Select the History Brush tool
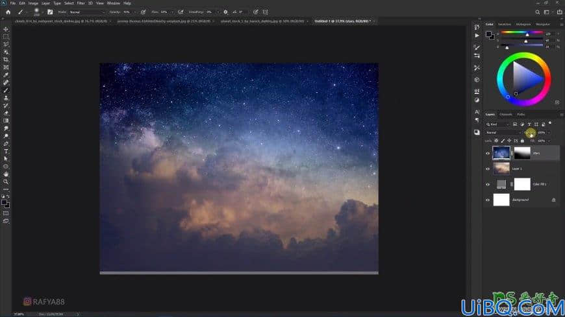Viewport: 565px width, 317px height. pos(6,106)
